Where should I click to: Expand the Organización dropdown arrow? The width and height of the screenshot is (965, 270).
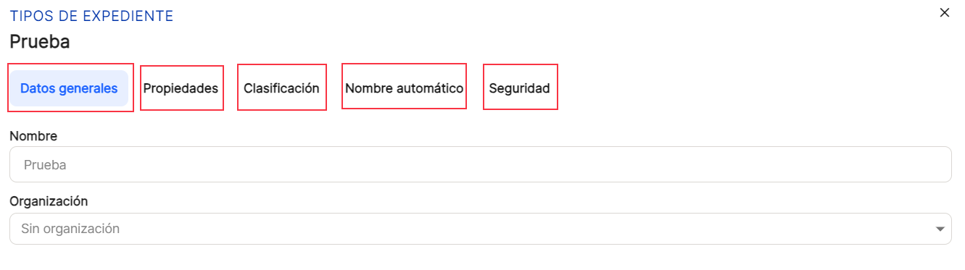point(940,229)
